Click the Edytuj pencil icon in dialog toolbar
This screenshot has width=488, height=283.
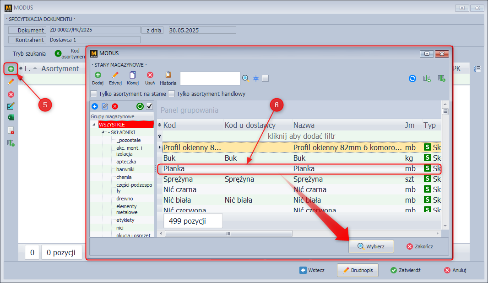115,75
